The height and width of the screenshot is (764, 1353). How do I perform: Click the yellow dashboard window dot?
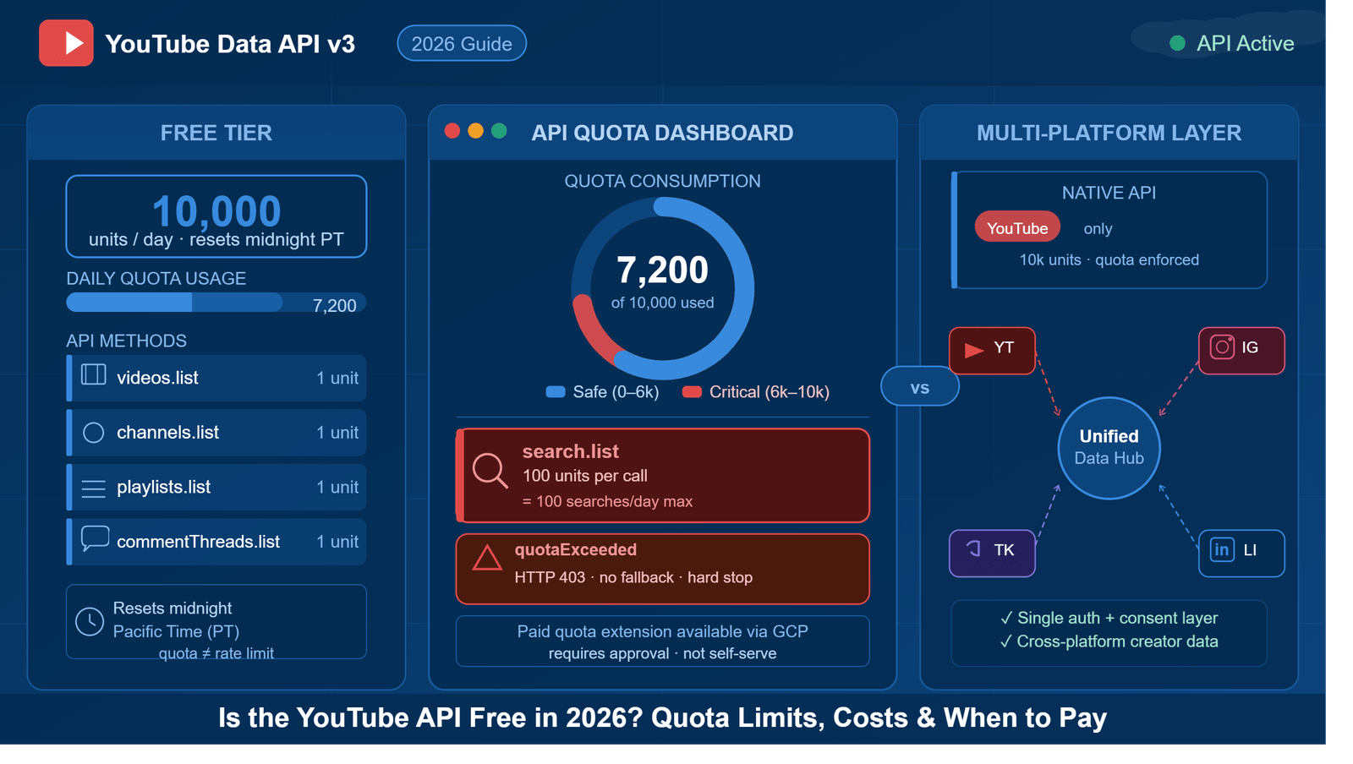point(475,130)
